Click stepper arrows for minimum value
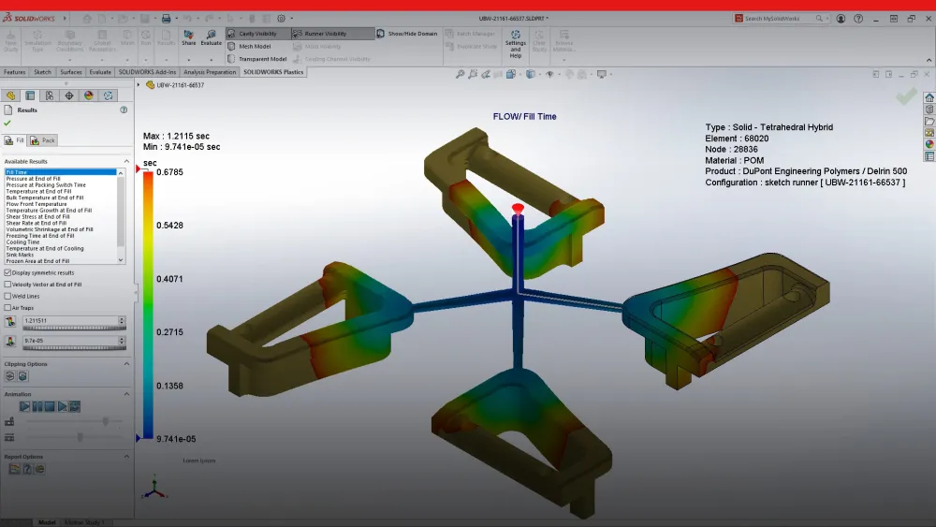 (122, 341)
